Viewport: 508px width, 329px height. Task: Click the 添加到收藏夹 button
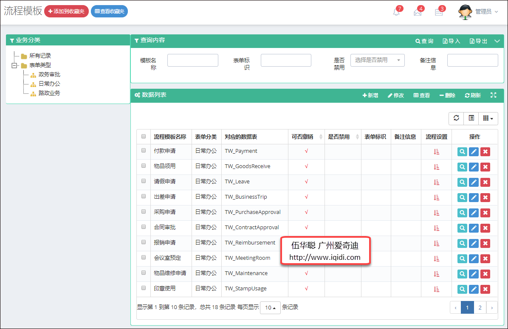click(x=66, y=11)
